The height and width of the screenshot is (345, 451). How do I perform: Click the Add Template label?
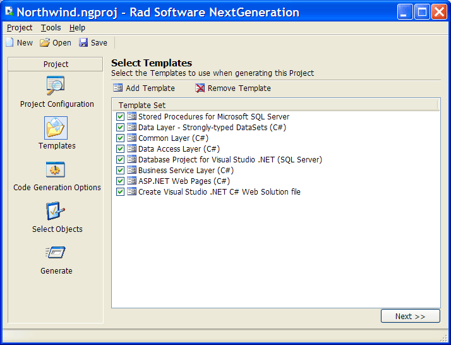point(150,88)
